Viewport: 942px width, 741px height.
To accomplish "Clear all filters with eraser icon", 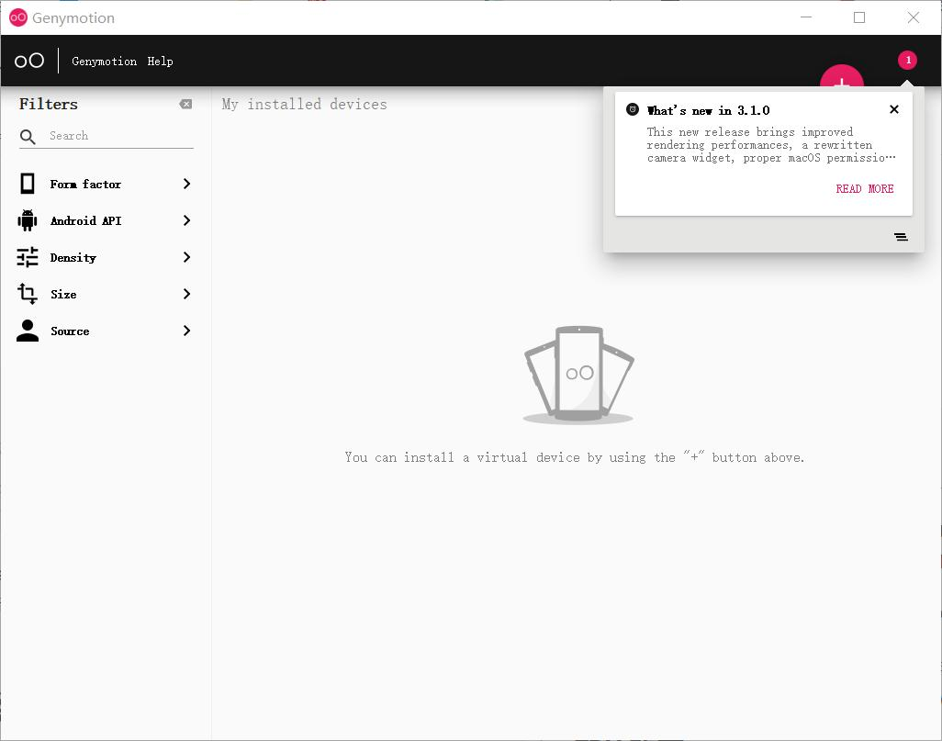I will tap(185, 104).
